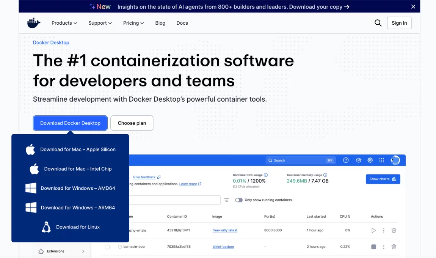The width and height of the screenshot is (436, 258).
Task: Open the bikini-bottom image link
Action: coord(223,247)
